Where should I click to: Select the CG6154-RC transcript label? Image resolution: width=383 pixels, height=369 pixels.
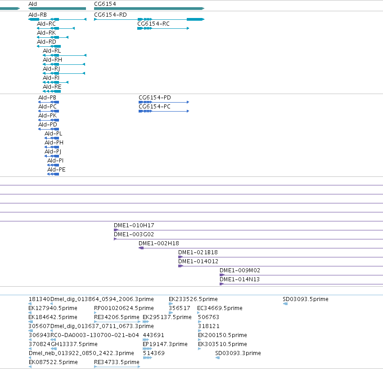(153, 24)
